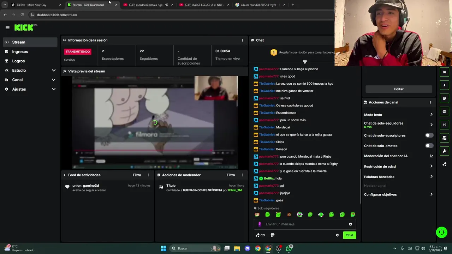452x254 pixels.
Task: Open options menu of Acciones de canal
Action: point(430,102)
